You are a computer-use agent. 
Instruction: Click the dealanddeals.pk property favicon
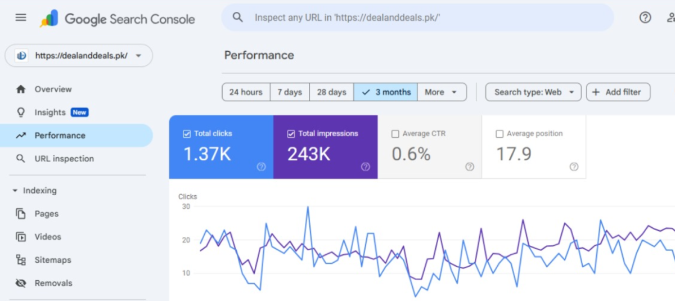pyautogui.click(x=21, y=56)
